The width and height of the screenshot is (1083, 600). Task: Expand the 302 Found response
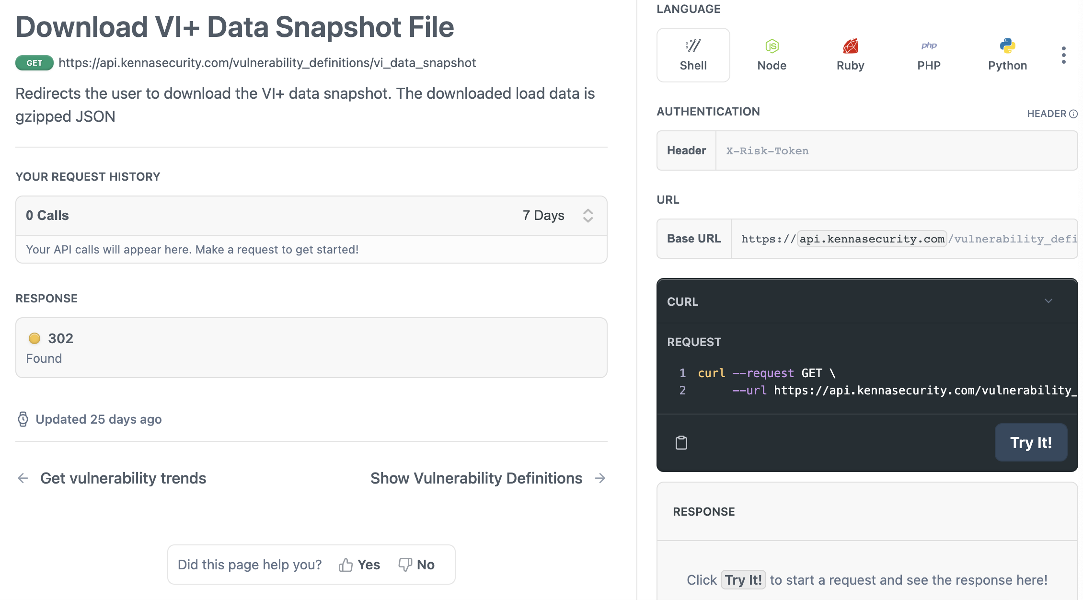point(311,348)
